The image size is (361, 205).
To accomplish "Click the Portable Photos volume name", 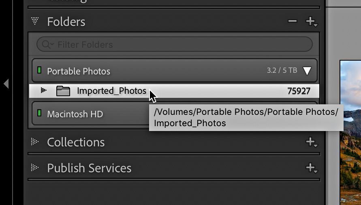I will pos(79,71).
